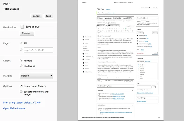Click the Change... destination button

click(x=27, y=33)
